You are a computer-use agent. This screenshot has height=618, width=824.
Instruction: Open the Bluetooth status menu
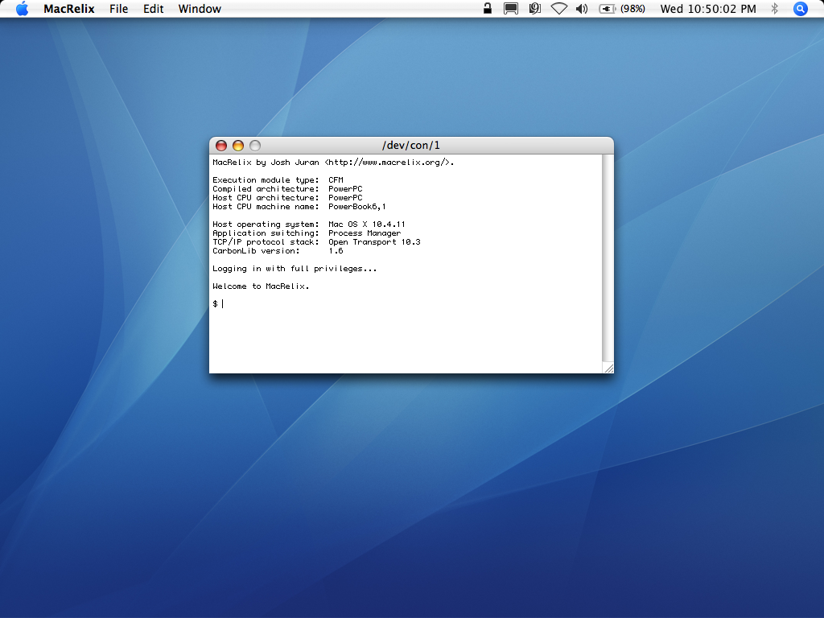774,8
